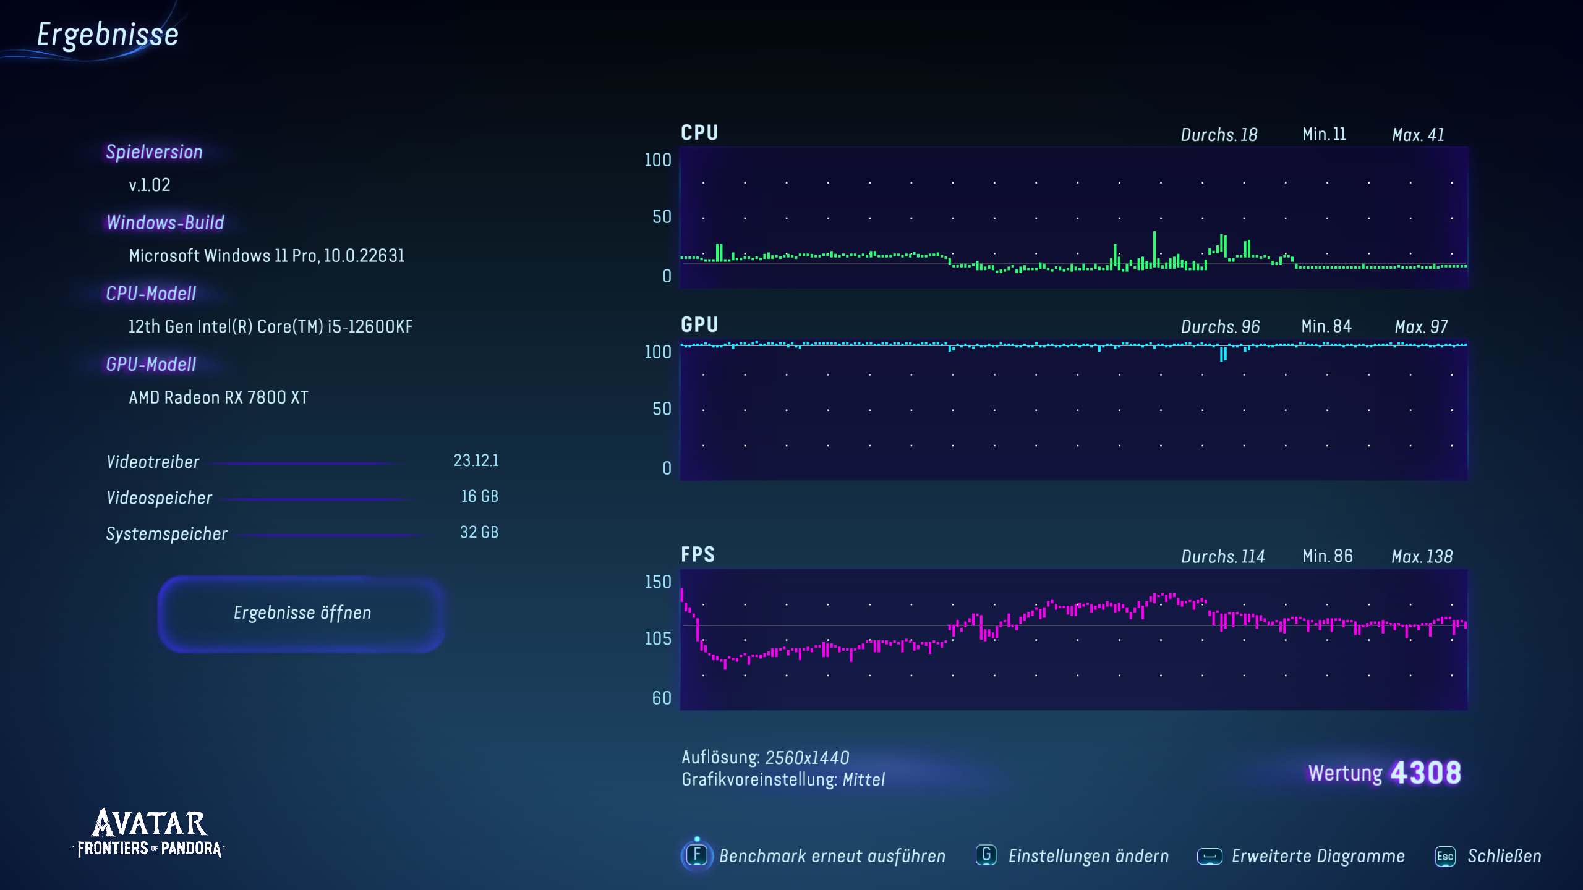Click the GPU usage graph

pos(1073,410)
